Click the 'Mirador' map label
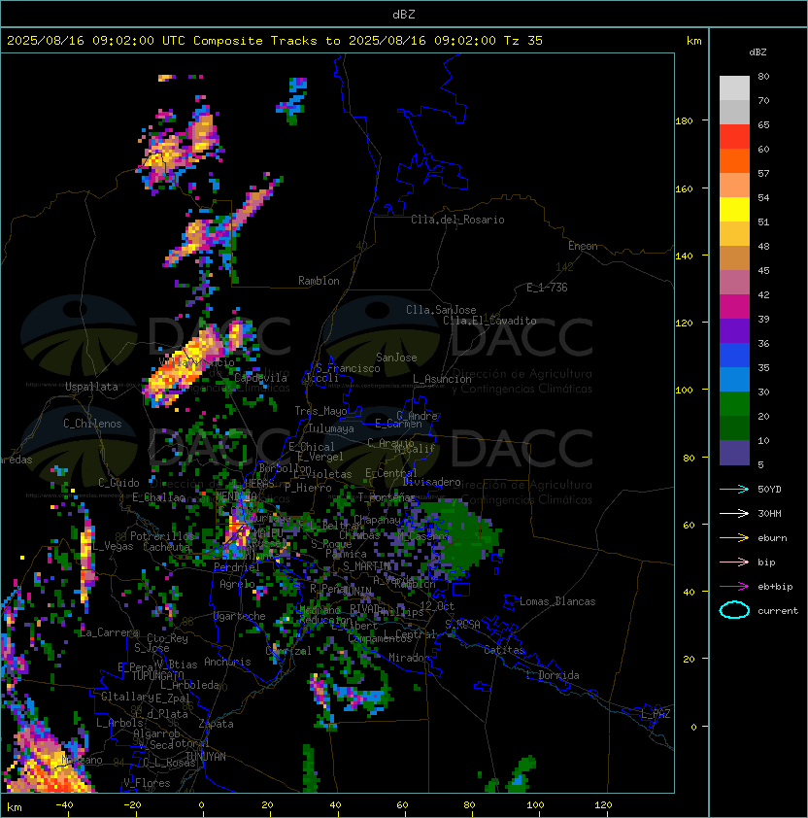 410,658
